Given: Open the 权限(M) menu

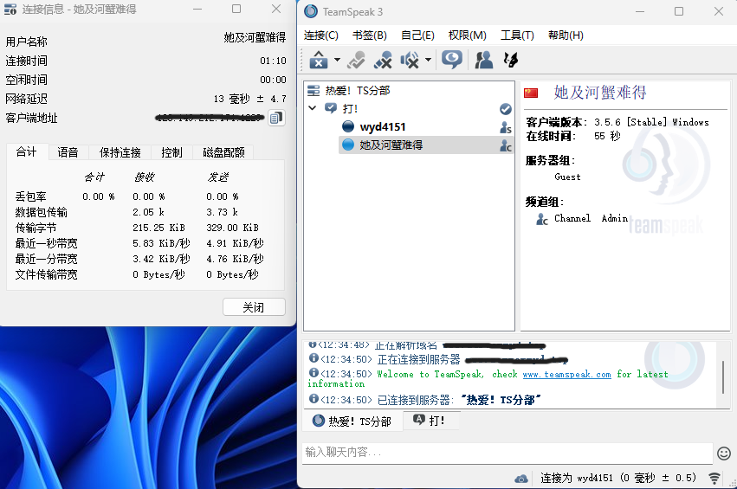Looking at the screenshot, I should [x=467, y=35].
